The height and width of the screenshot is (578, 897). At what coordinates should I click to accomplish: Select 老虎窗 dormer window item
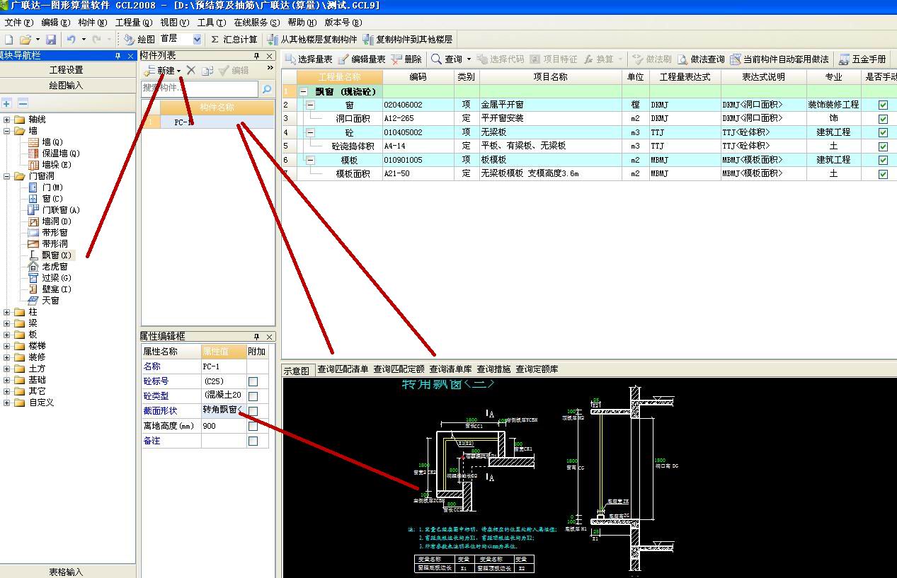point(47,267)
